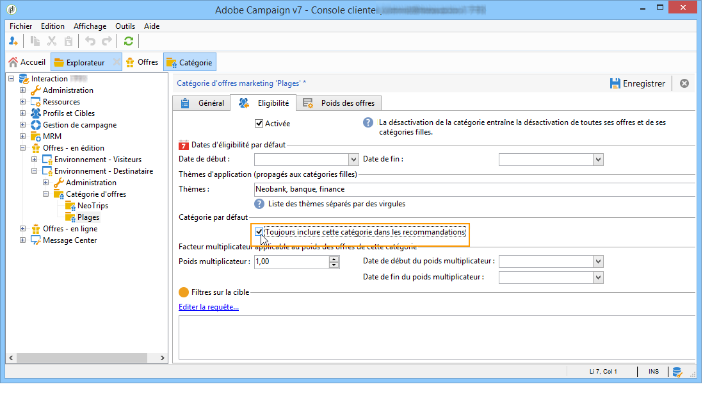Click the Gestion de campagne icon
Viewport: 719px width, 398px height.
point(36,125)
